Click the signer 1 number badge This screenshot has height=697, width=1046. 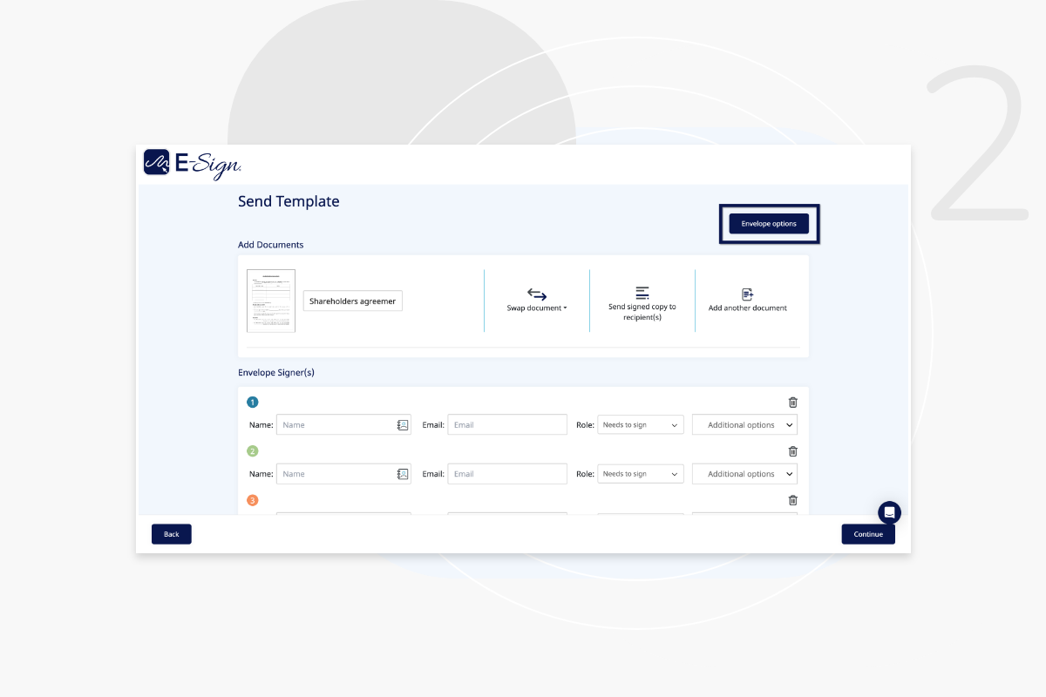253,402
